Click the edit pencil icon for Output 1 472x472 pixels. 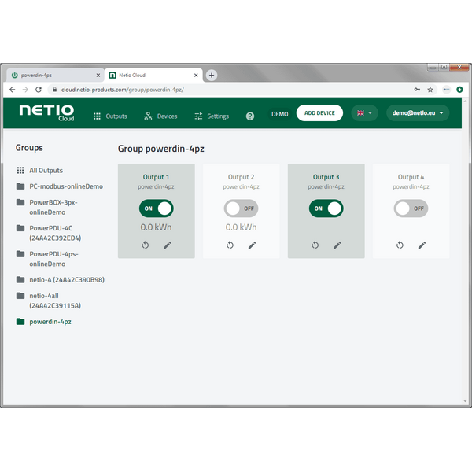[167, 245]
